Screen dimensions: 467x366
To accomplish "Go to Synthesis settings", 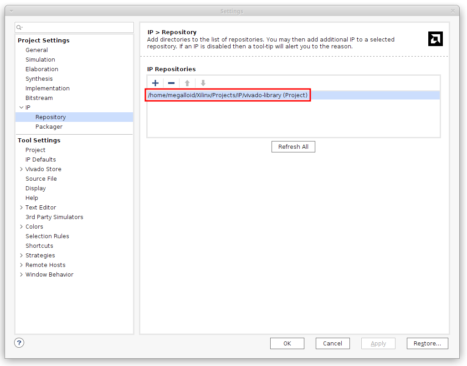I will coord(39,79).
